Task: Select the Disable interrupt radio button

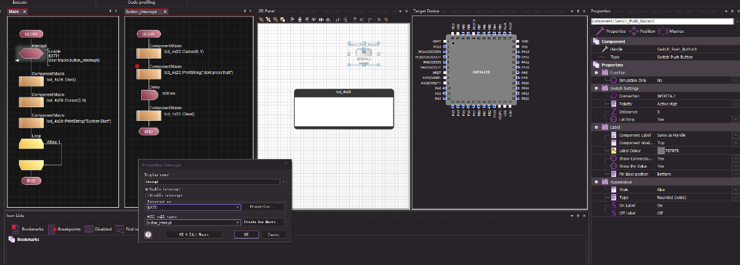Action: (x=146, y=195)
